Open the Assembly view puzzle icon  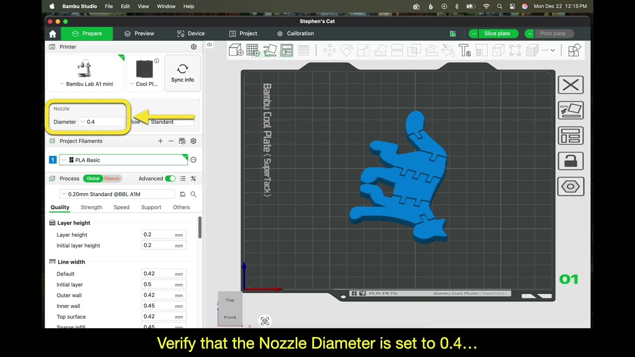click(x=574, y=50)
